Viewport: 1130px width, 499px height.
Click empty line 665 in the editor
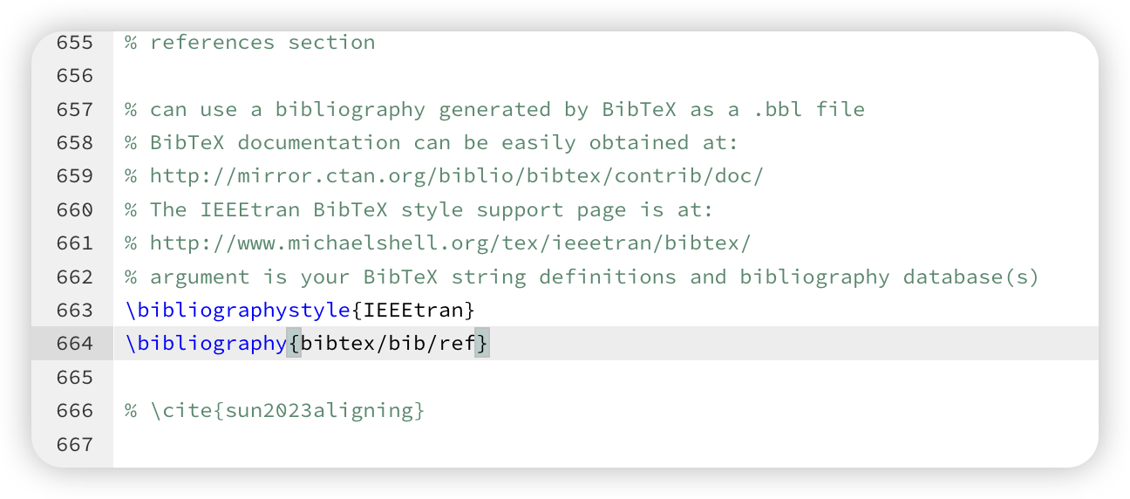[x=606, y=378]
